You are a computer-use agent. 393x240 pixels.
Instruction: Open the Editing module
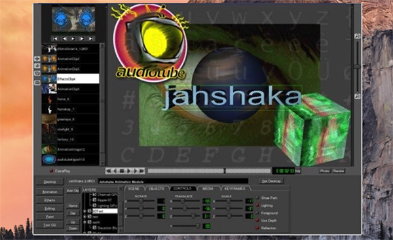50,209
